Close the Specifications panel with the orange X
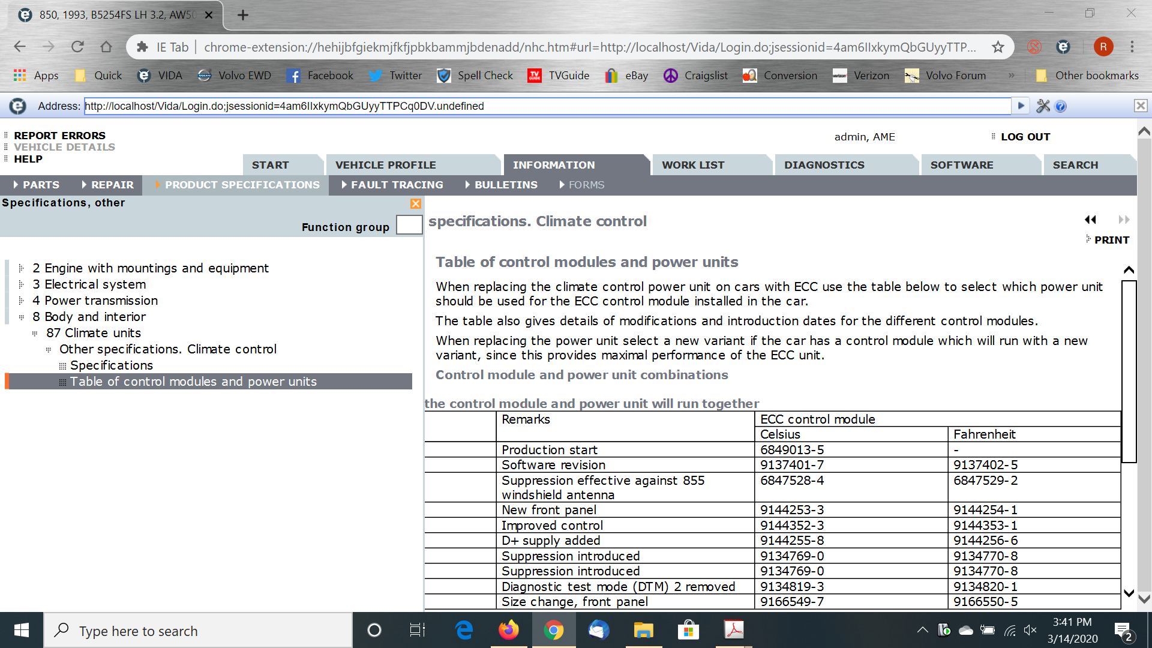1152x648 pixels. tap(415, 204)
